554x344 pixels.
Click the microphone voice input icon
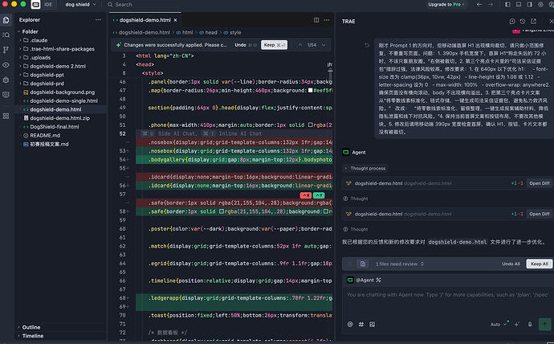click(x=530, y=324)
